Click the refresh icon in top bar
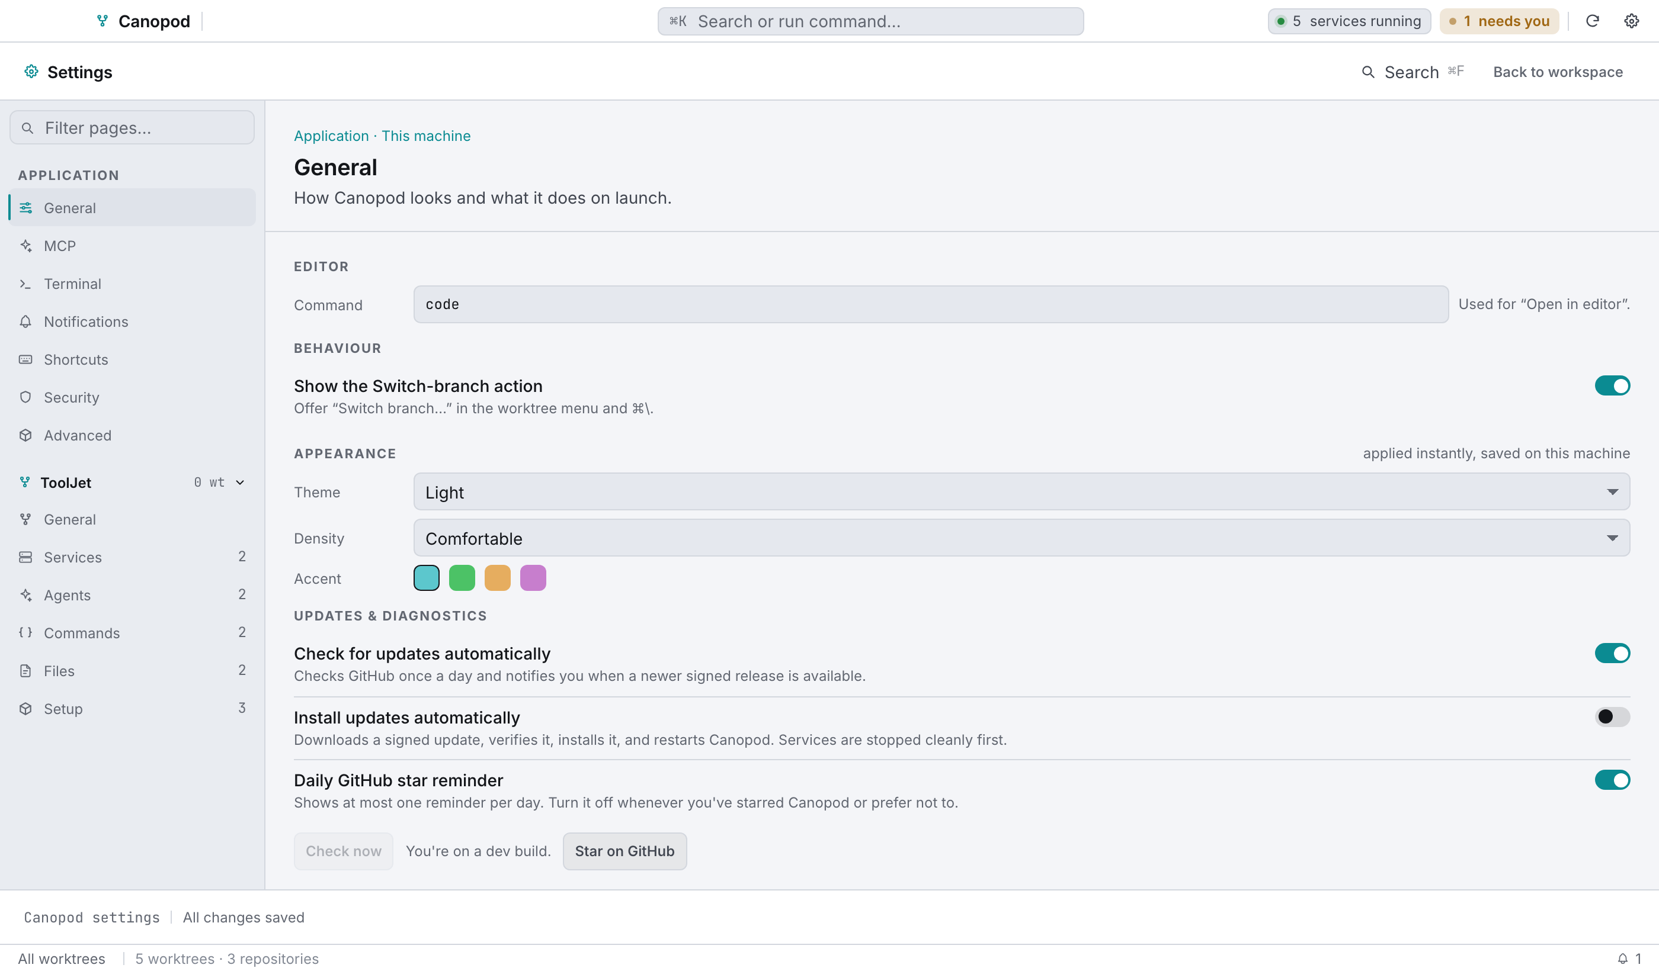The image size is (1659, 971). [1592, 21]
